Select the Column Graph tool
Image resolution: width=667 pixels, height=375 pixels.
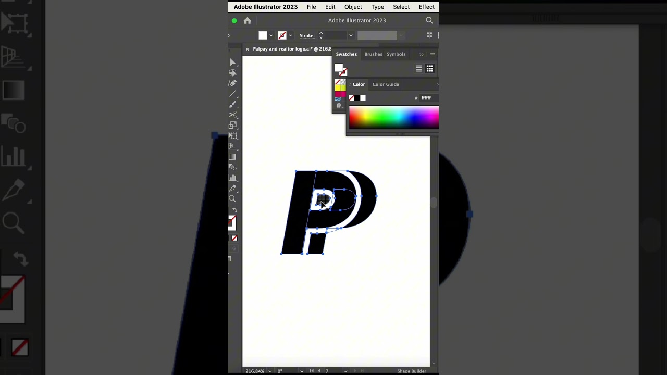point(233,178)
